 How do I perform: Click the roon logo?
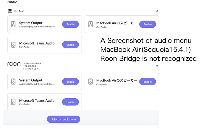(14, 64)
